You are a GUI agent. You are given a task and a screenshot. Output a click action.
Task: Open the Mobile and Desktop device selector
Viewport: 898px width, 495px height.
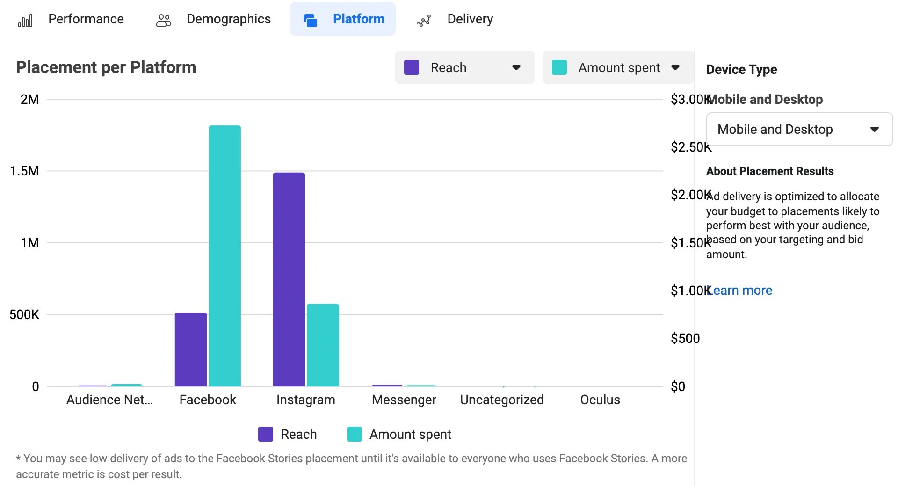pyautogui.click(x=799, y=129)
